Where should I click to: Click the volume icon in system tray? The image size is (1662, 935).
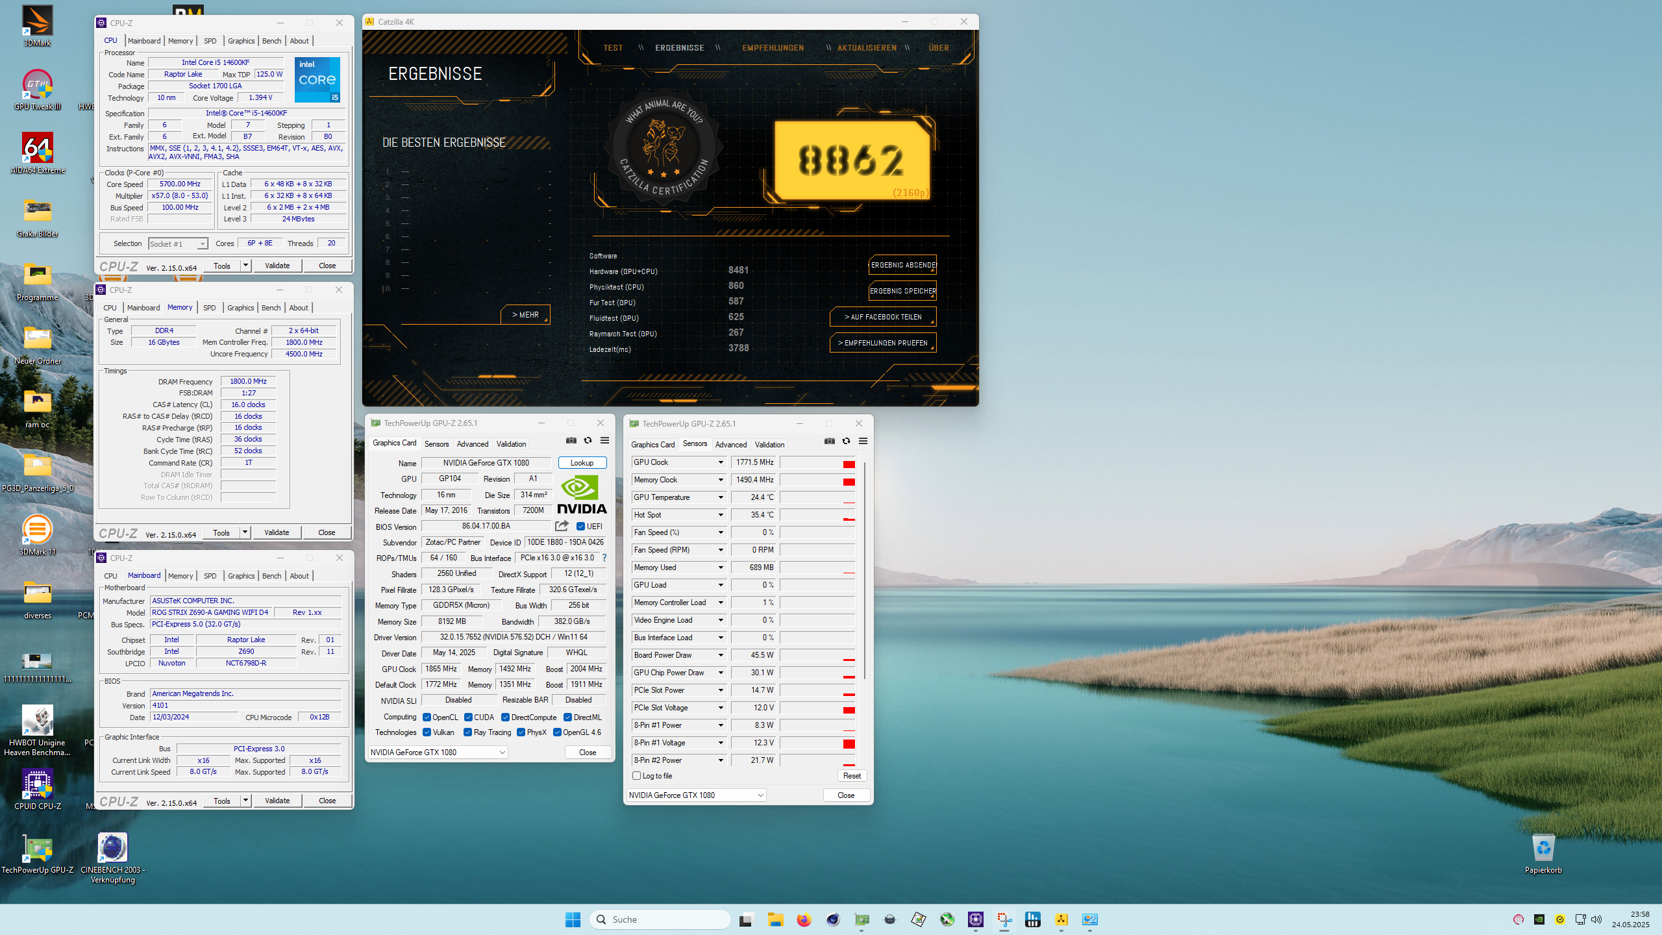coord(1596,919)
